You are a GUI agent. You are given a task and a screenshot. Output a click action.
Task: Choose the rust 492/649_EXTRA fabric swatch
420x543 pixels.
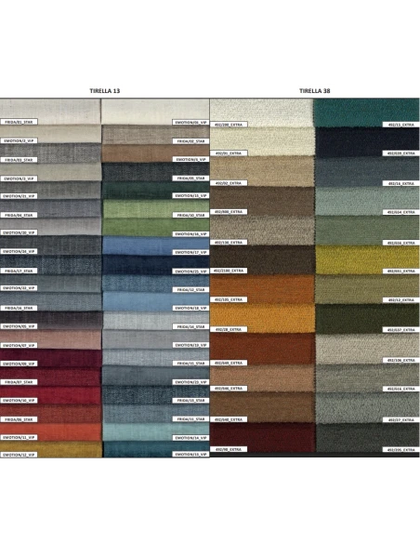[262, 349]
